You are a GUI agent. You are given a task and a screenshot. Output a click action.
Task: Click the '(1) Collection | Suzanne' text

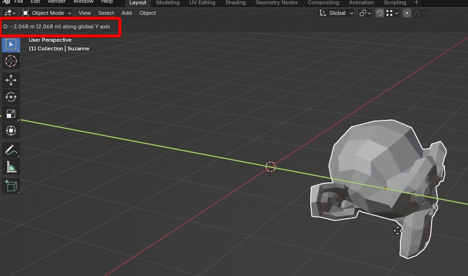click(x=59, y=48)
